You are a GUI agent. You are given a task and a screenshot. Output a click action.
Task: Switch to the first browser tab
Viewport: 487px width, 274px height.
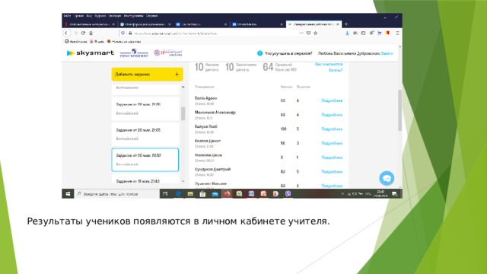[89, 24]
